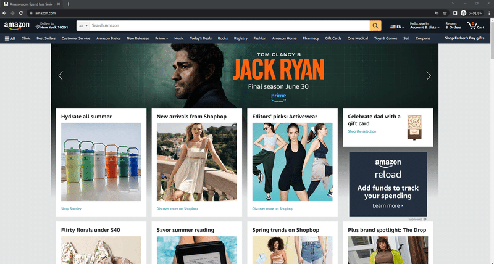Go to Books
The height and width of the screenshot is (264, 494).
223,38
